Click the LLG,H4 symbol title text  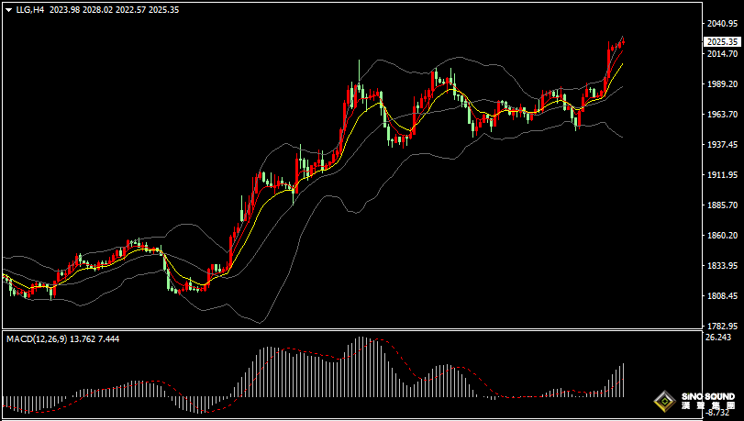point(31,10)
